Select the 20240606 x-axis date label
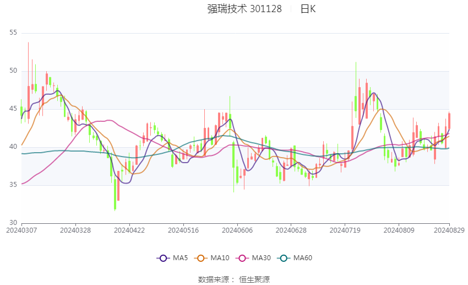This screenshot has width=468, height=285. (x=237, y=230)
